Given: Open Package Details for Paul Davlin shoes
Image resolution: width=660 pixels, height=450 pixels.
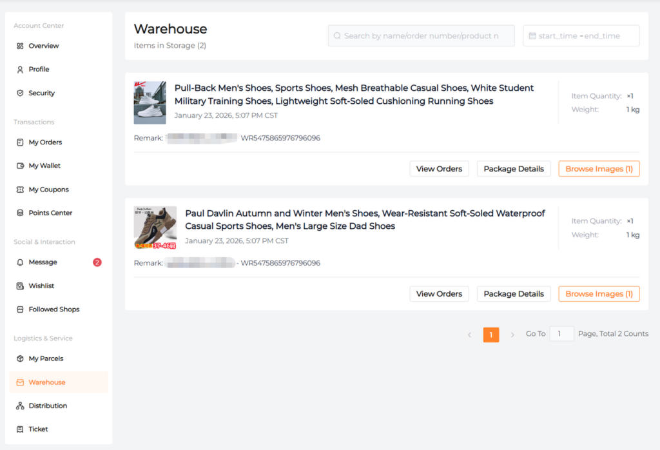Looking at the screenshot, I should [513, 294].
